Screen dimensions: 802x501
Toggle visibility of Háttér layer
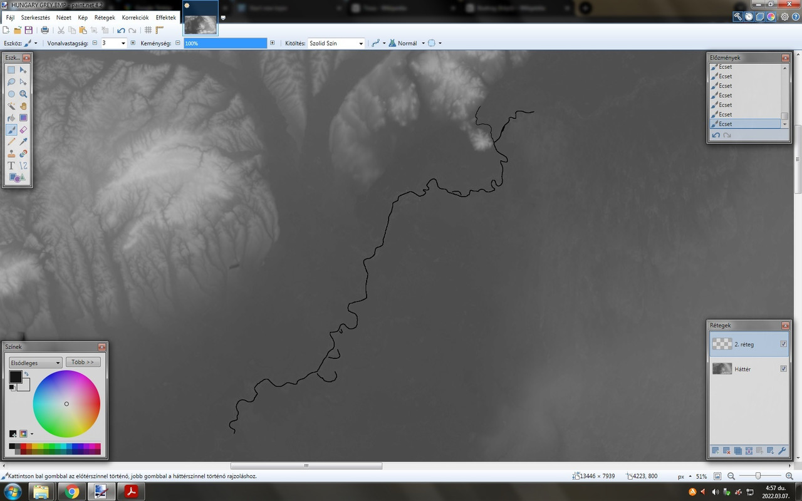point(783,369)
